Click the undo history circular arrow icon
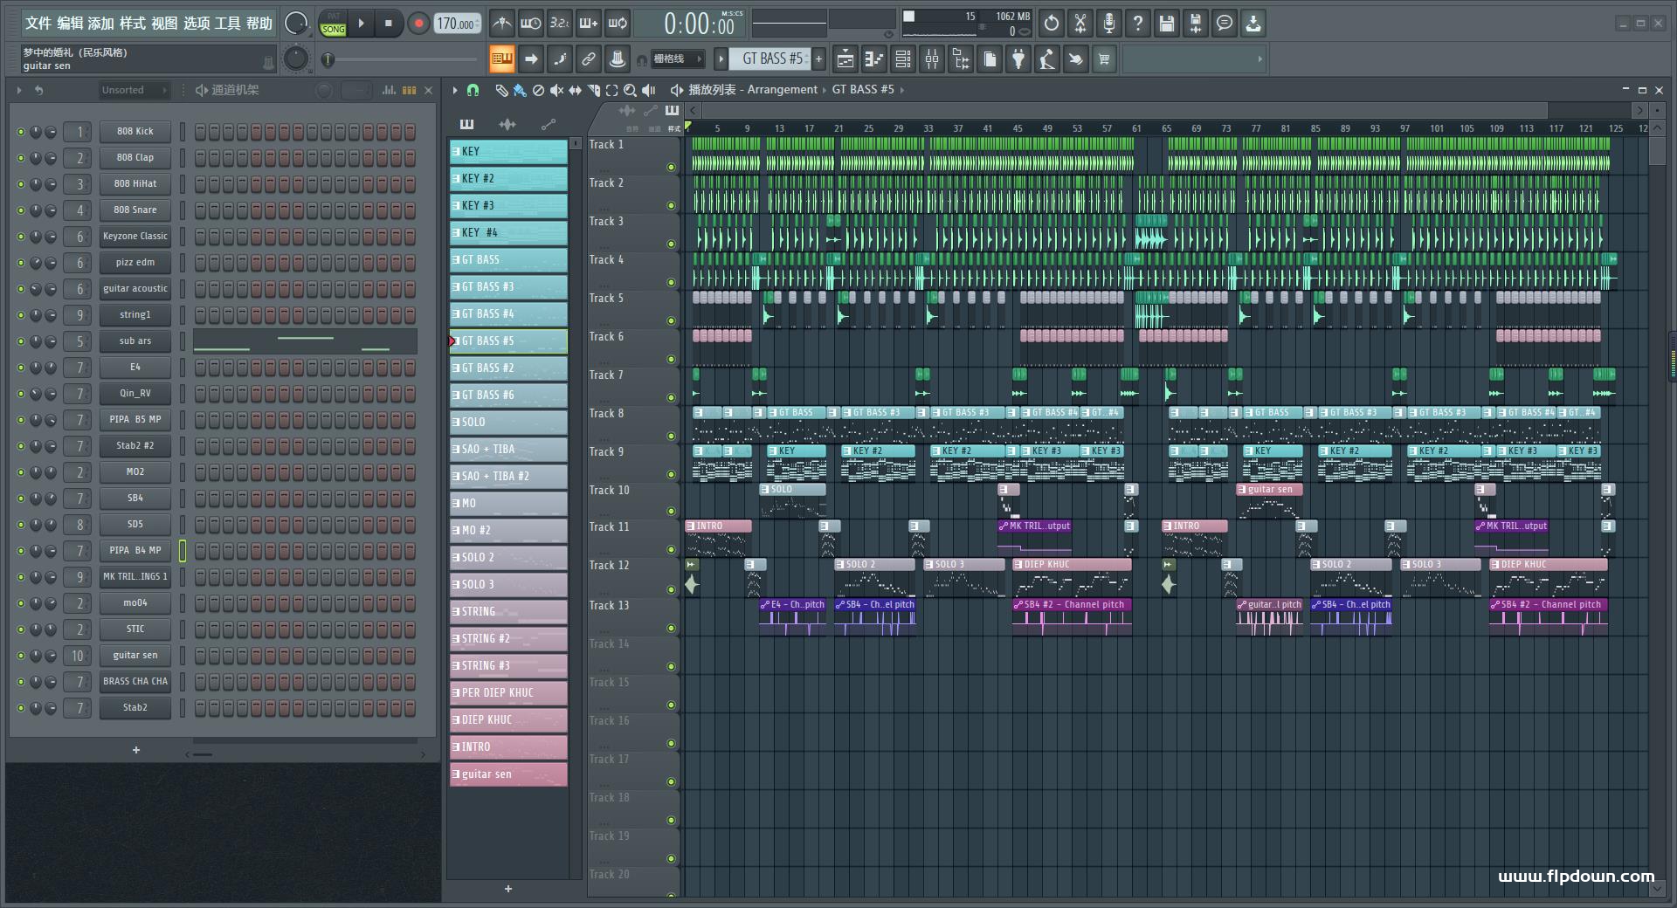The height and width of the screenshot is (908, 1677). click(1052, 24)
